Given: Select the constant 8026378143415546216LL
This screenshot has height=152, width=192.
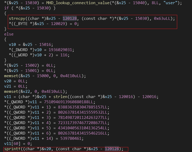Looking at the screenshot, I should click(82, 133).
